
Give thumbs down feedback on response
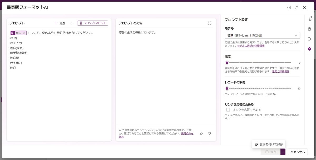210,133
